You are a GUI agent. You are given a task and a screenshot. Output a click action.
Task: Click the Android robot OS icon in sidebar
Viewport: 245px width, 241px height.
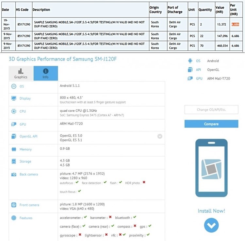pyautogui.click(x=190, y=61)
